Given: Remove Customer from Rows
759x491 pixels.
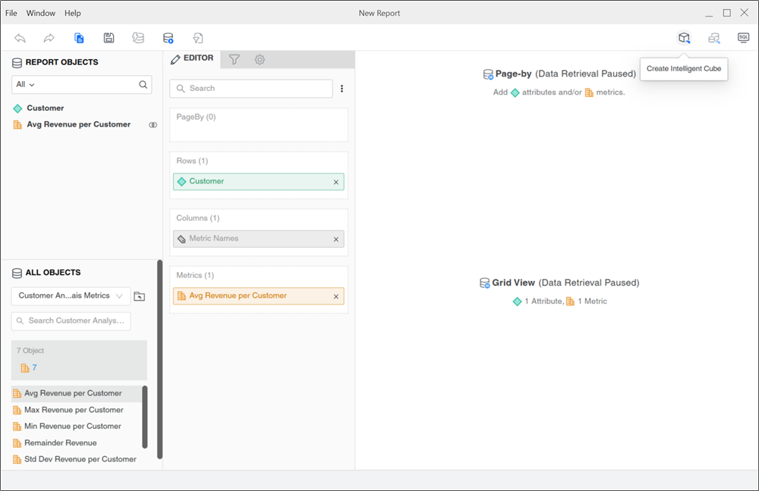Looking at the screenshot, I should [x=336, y=182].
